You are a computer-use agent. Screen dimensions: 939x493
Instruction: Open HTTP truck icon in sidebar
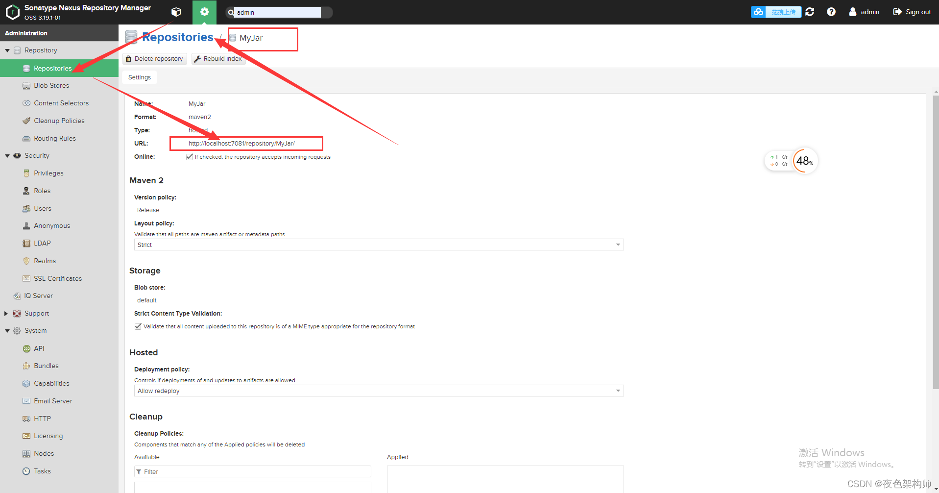click(26, 419)
